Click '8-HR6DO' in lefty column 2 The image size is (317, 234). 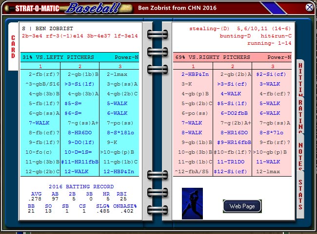tap(80, 133)
